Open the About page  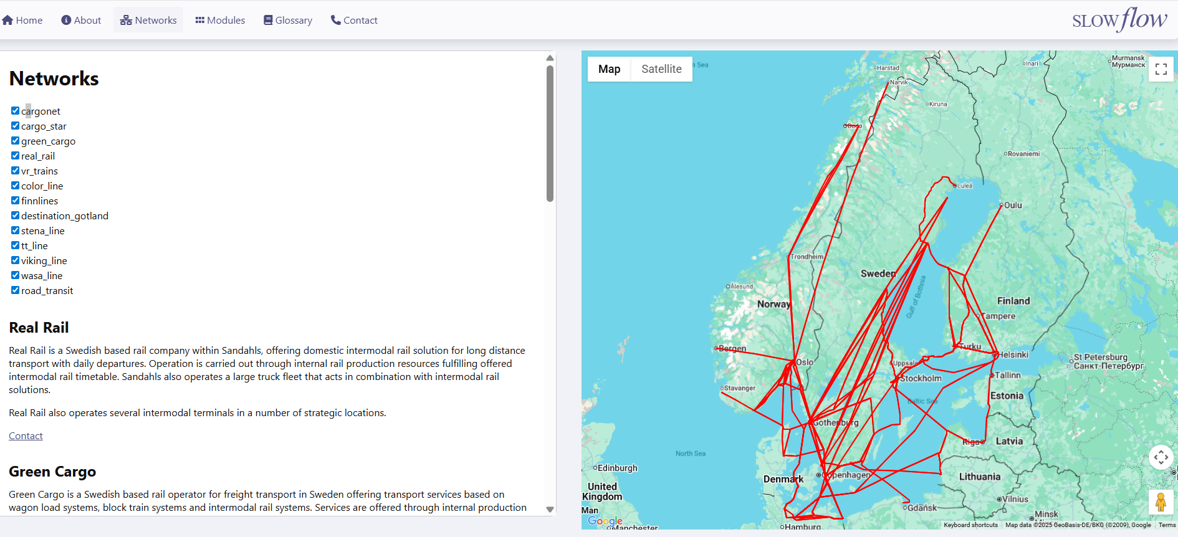tap(81, 20)
